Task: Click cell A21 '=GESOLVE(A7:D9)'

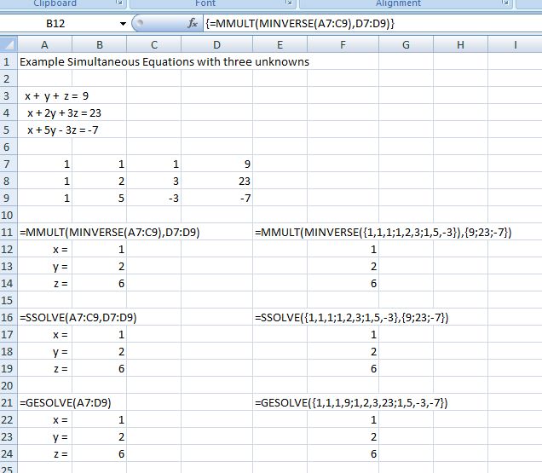Action: pos(66,403)
